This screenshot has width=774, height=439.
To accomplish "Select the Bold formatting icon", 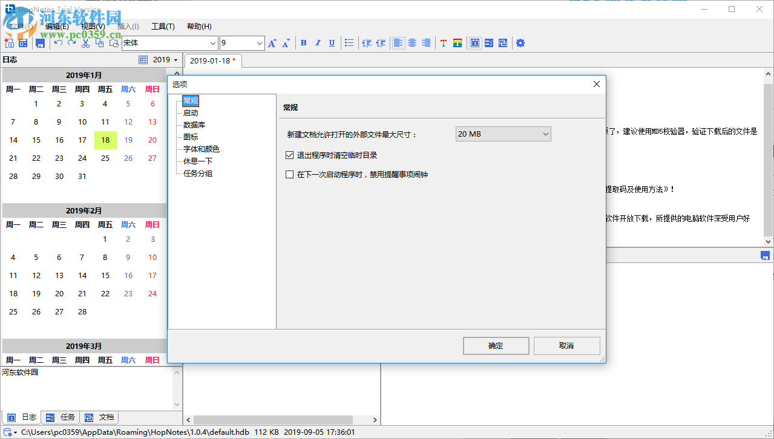I will pos(303,43).
